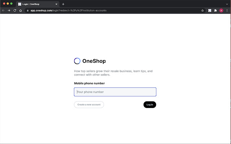The width and height of the screenshot is (231, 144).
Task: Go to the browser home page
Action: (x=21, y=10)
